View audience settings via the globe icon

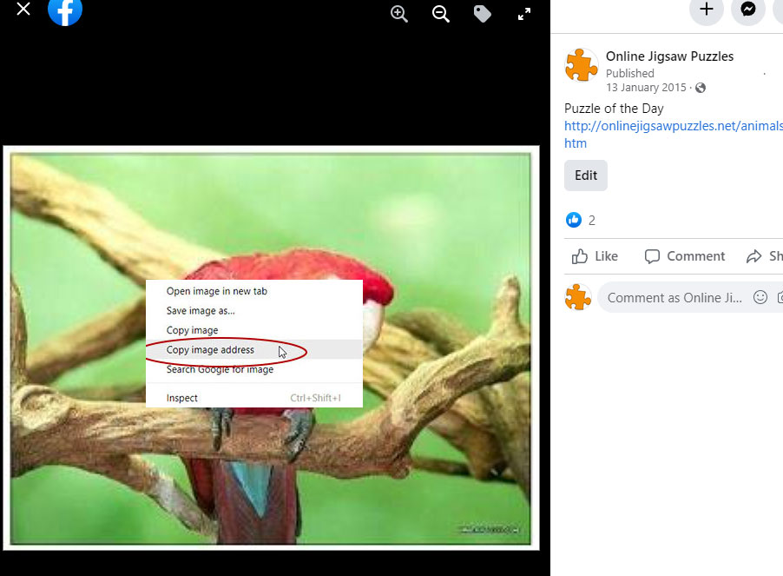coord(700,88)
